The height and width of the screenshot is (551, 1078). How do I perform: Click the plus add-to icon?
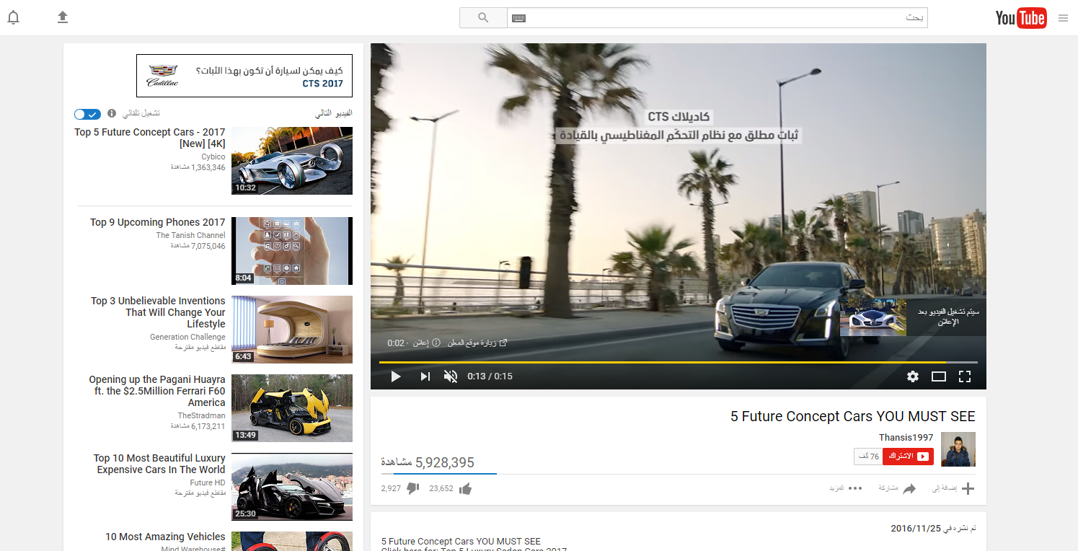pos(968,488)
